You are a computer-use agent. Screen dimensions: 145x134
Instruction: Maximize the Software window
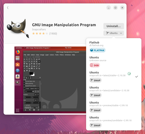coord(115,8)
